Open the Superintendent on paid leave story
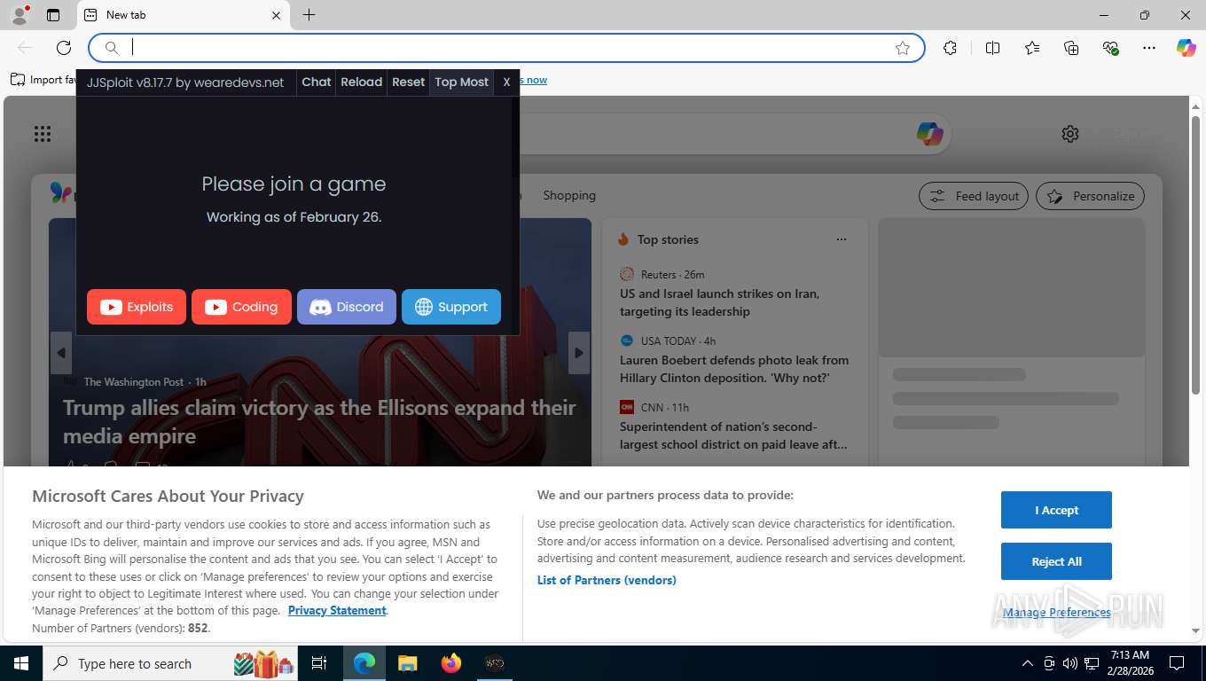The height and width of the screenshot is (681, 1206). (733, 435)
